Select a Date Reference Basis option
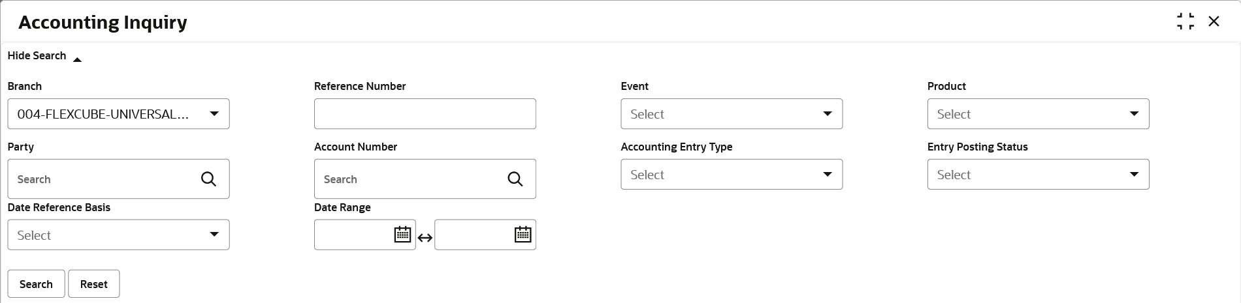1241x303 pixels. 118,235
